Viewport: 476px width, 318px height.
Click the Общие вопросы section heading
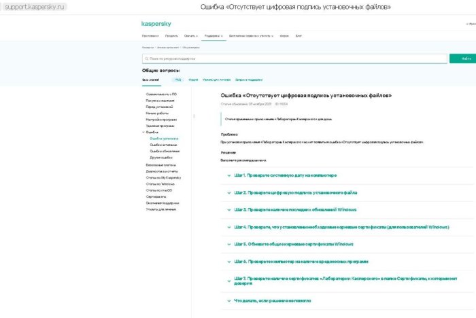coord(161,71)
